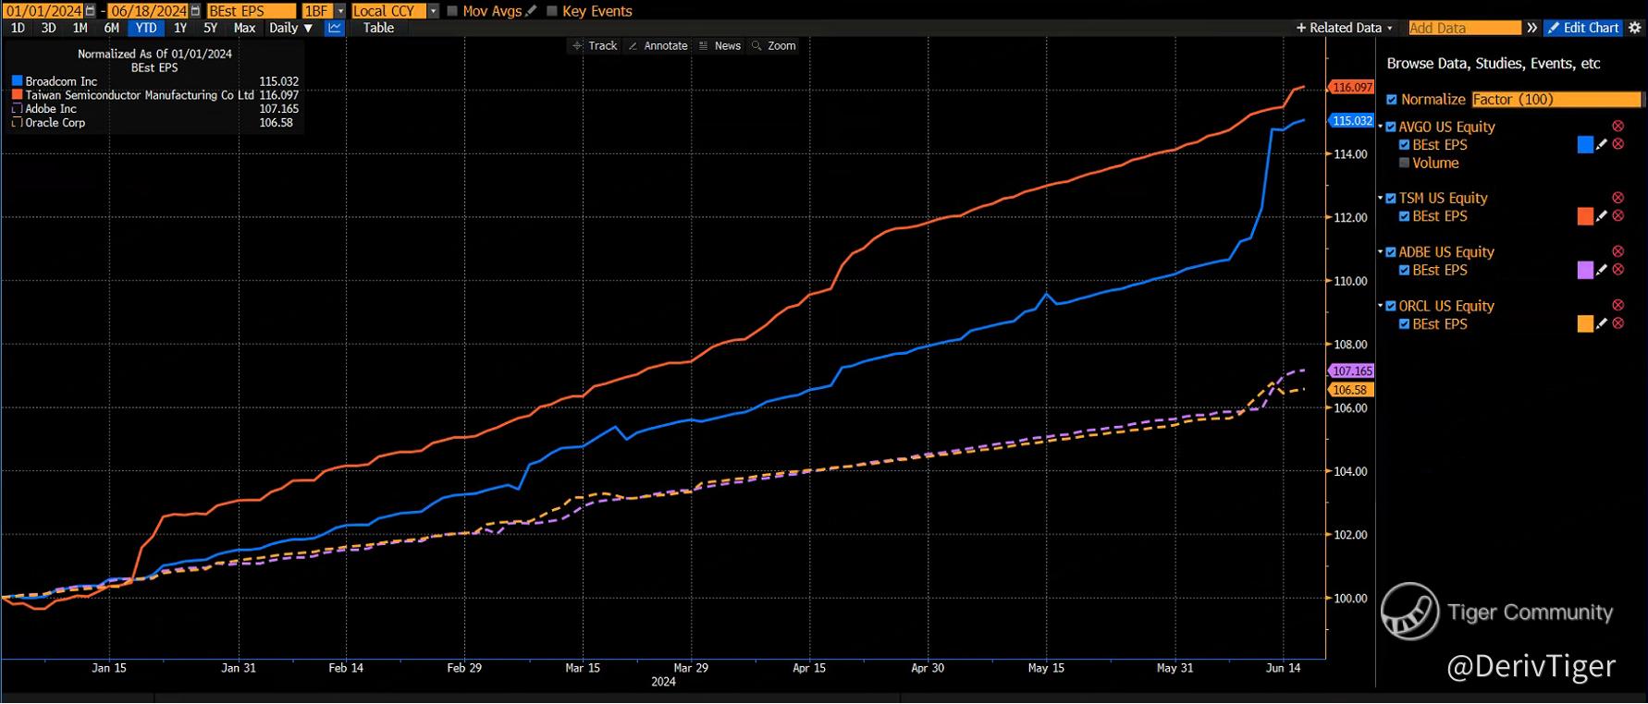The image size is (1648, 704).
Task: Edit TSM BEst EPS line style pencil
Action: (x=1602, y=216)
